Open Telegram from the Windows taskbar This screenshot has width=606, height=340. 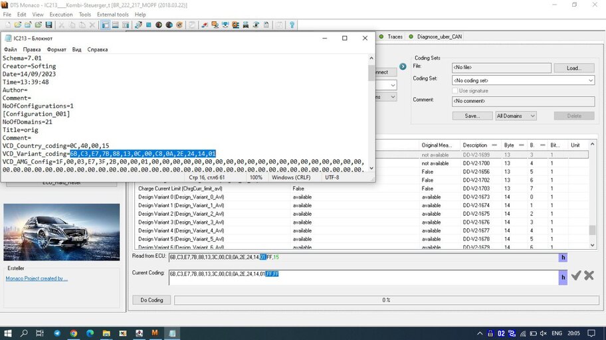[56, 332]
